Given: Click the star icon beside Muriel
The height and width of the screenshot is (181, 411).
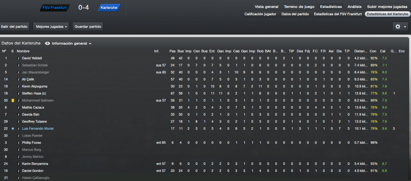Looking at the screenshot, I should pos(13,129).
